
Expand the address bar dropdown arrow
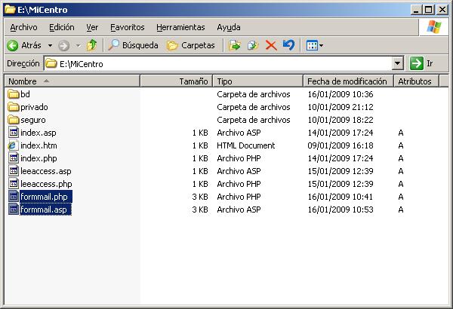pos(398,64)
